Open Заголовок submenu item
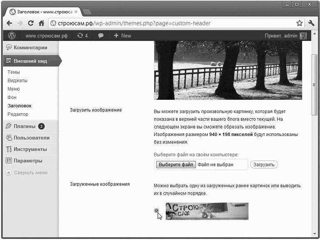This screenshot has width=320, height=240. (x=20, y=106)
